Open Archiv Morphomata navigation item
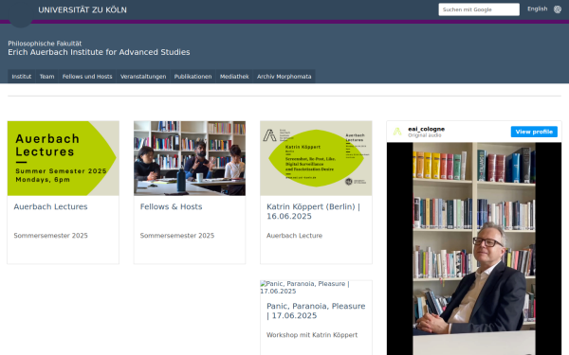Image resolution: width=569 pixels, height=355 pixels. 284,77
